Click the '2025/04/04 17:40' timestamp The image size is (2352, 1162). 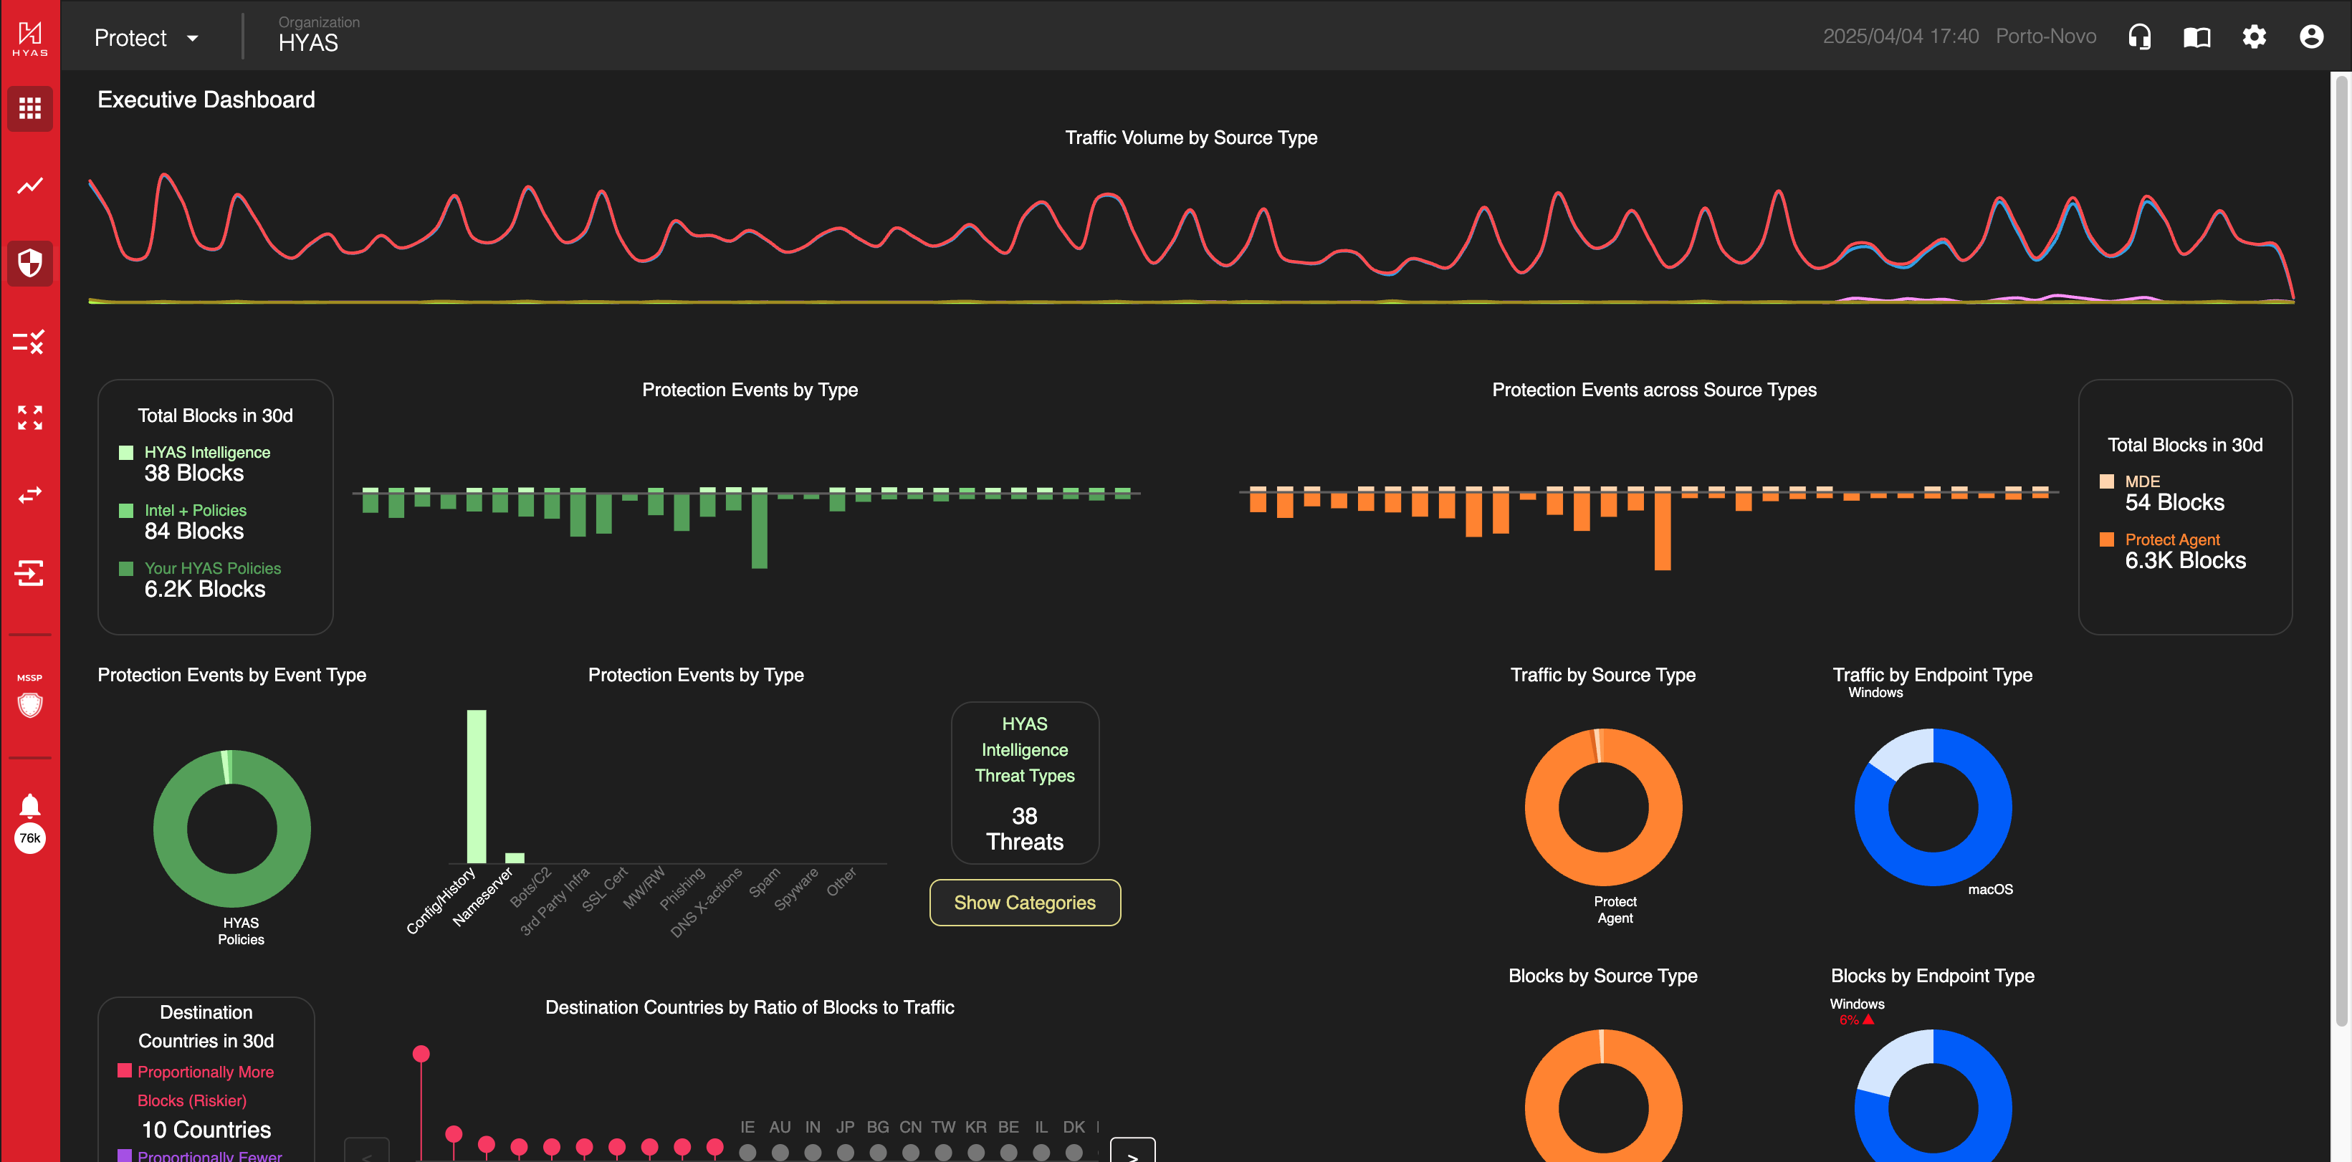tap(1901, 37)
